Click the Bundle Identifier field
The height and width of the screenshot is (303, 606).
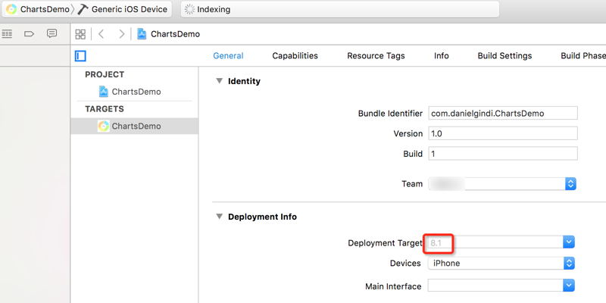point(503,114)
